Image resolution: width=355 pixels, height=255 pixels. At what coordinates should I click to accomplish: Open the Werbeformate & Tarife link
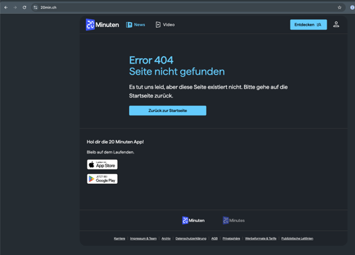tap(261, 238)
